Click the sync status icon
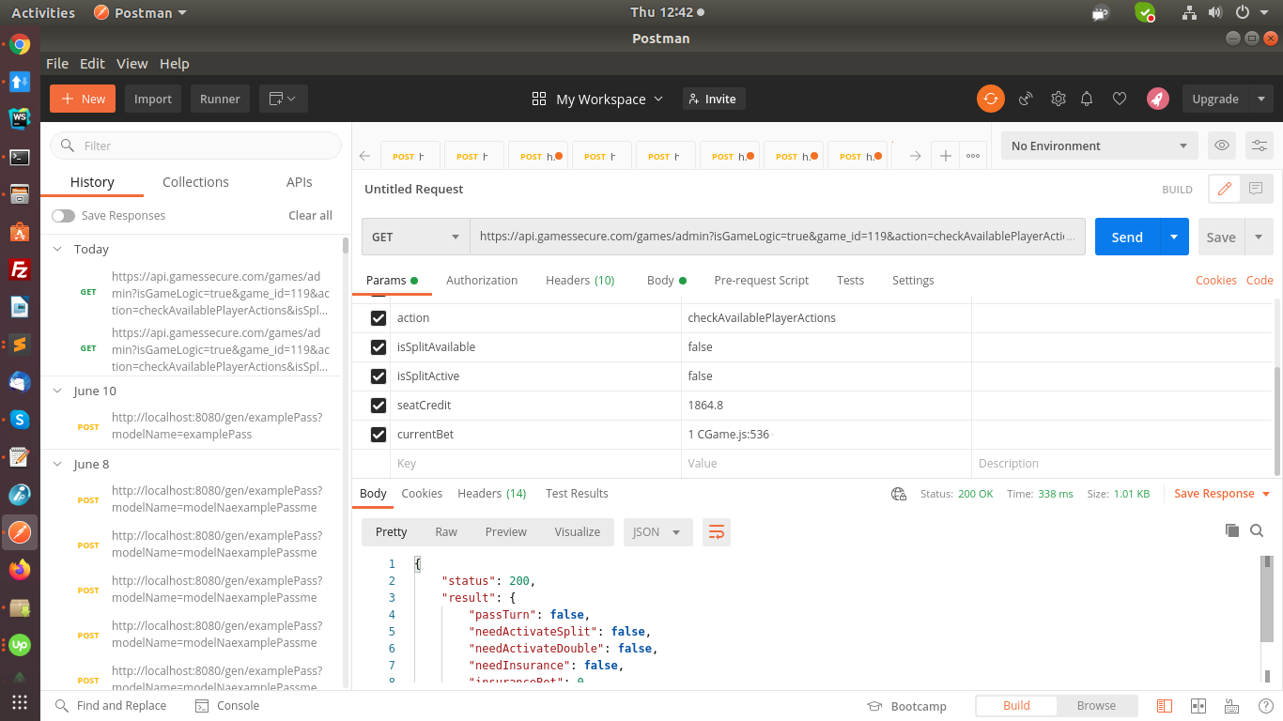This screenshot has width=1283, height=721. pyautogui.click(x=990, y=99)
